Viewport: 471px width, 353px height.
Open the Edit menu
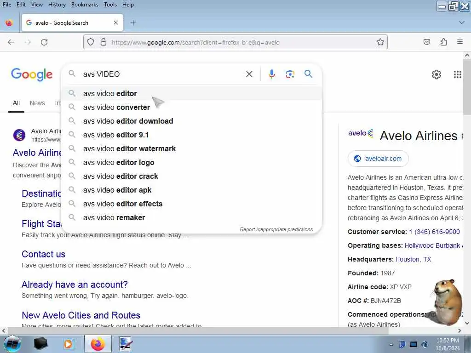21,5
